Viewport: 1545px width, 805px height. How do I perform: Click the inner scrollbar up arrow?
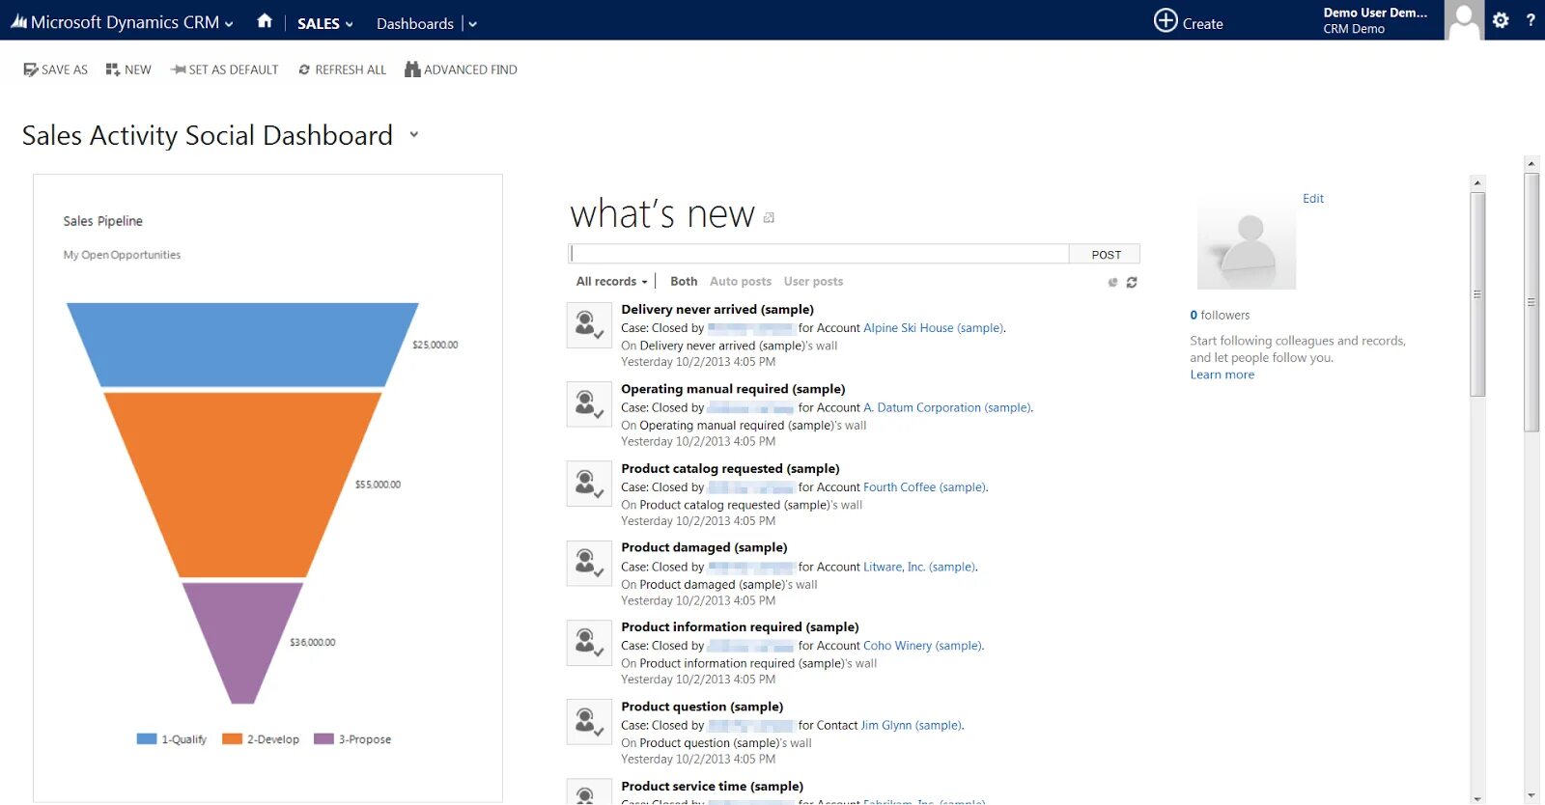pos(1477,182)
